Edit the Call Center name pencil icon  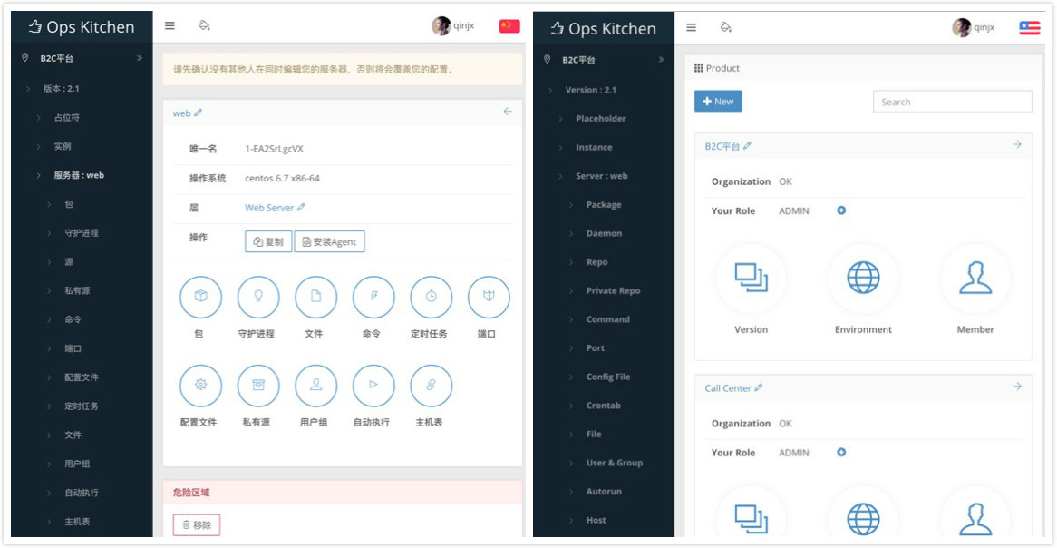coord(759,388)
